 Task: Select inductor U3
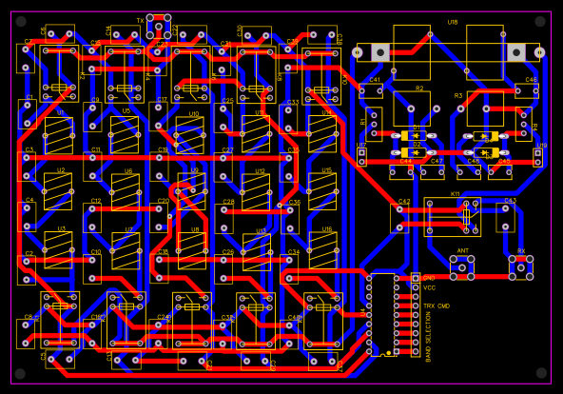(x=58, y=250)
